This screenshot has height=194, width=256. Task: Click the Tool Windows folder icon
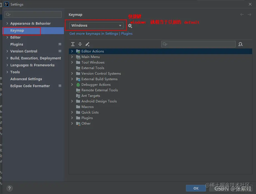tap(78, 62)
